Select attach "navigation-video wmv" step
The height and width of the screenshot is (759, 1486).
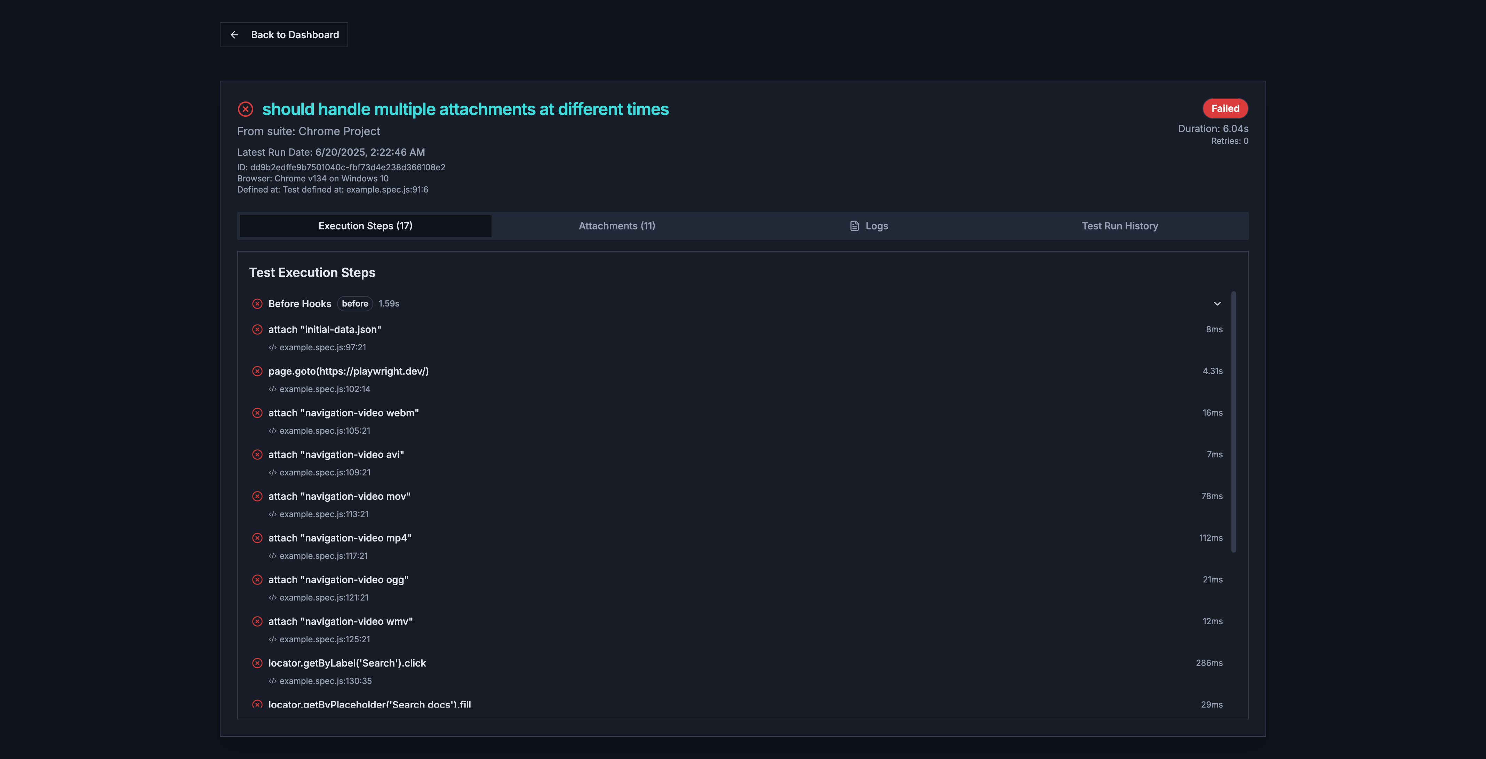[340, 622]
